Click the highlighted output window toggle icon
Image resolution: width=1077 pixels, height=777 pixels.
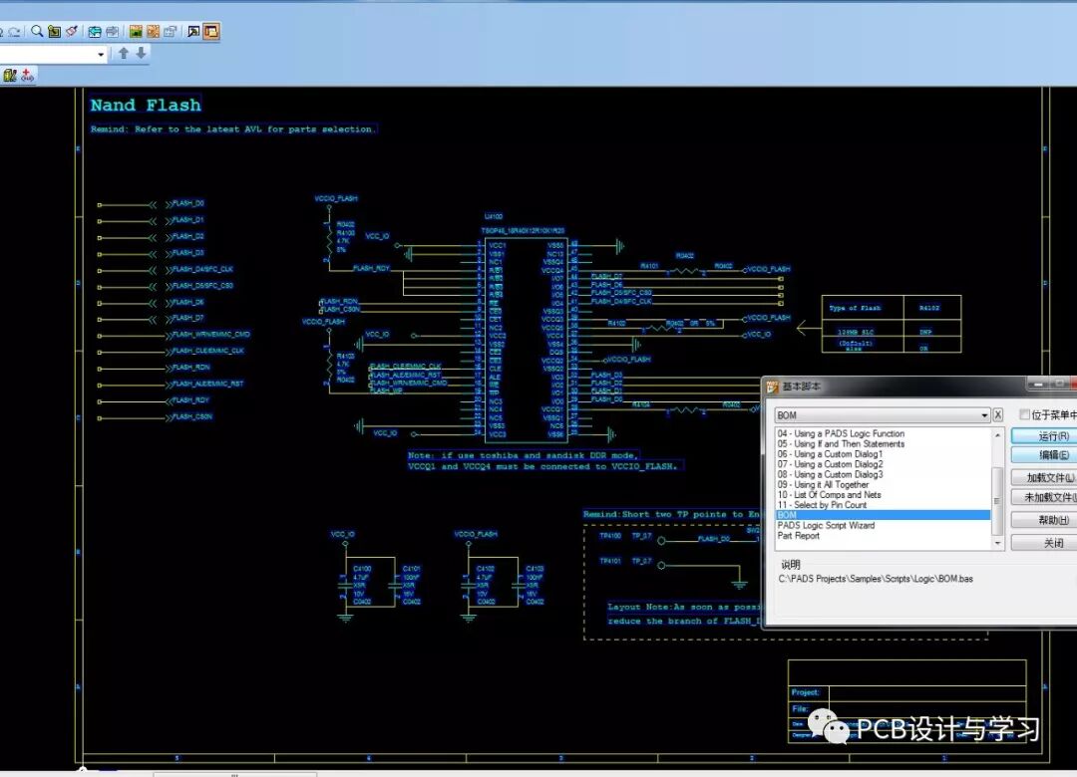pos(211,32)
